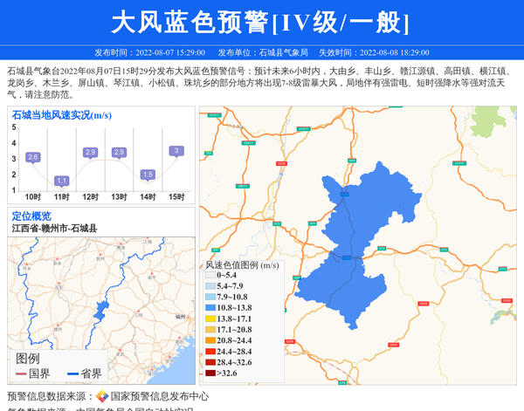Click the 国界 line symbol in legend
Viewport: 524px width, 411px height.
tap(20, 374)
